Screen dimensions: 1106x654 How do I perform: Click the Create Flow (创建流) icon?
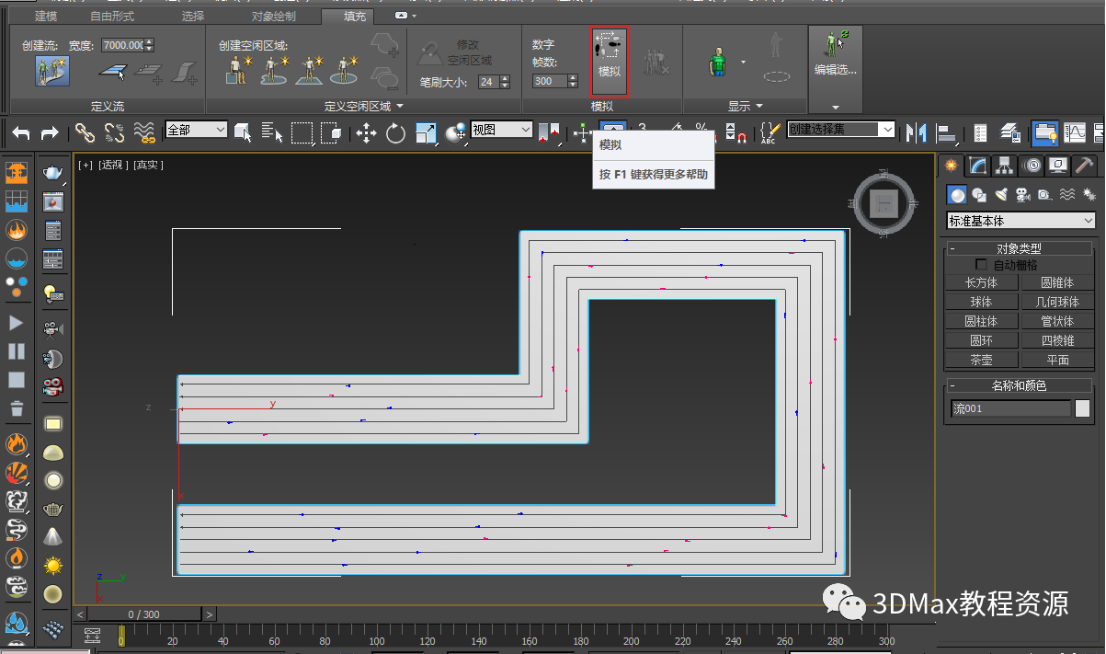[52, 71]
